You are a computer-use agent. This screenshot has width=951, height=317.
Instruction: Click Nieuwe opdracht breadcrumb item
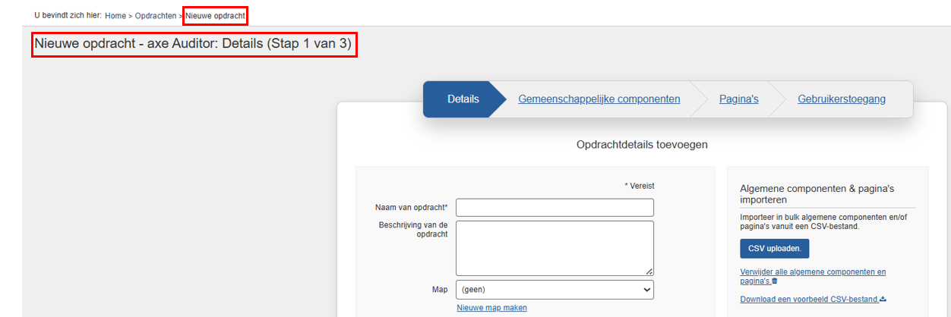(215, 16)
